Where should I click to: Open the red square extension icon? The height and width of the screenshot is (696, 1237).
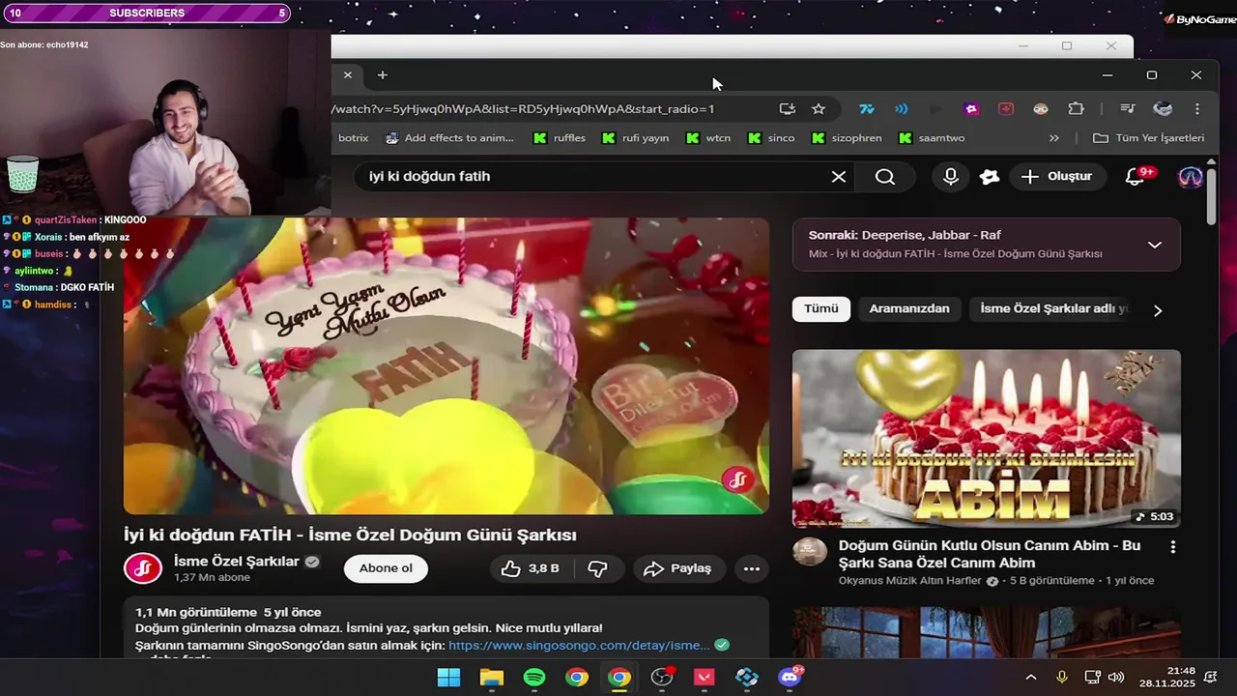click(x=1006, y=109)
